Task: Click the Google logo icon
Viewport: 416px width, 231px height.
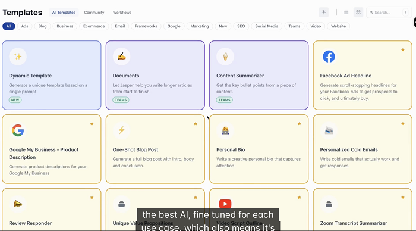Action: point(18,130)
